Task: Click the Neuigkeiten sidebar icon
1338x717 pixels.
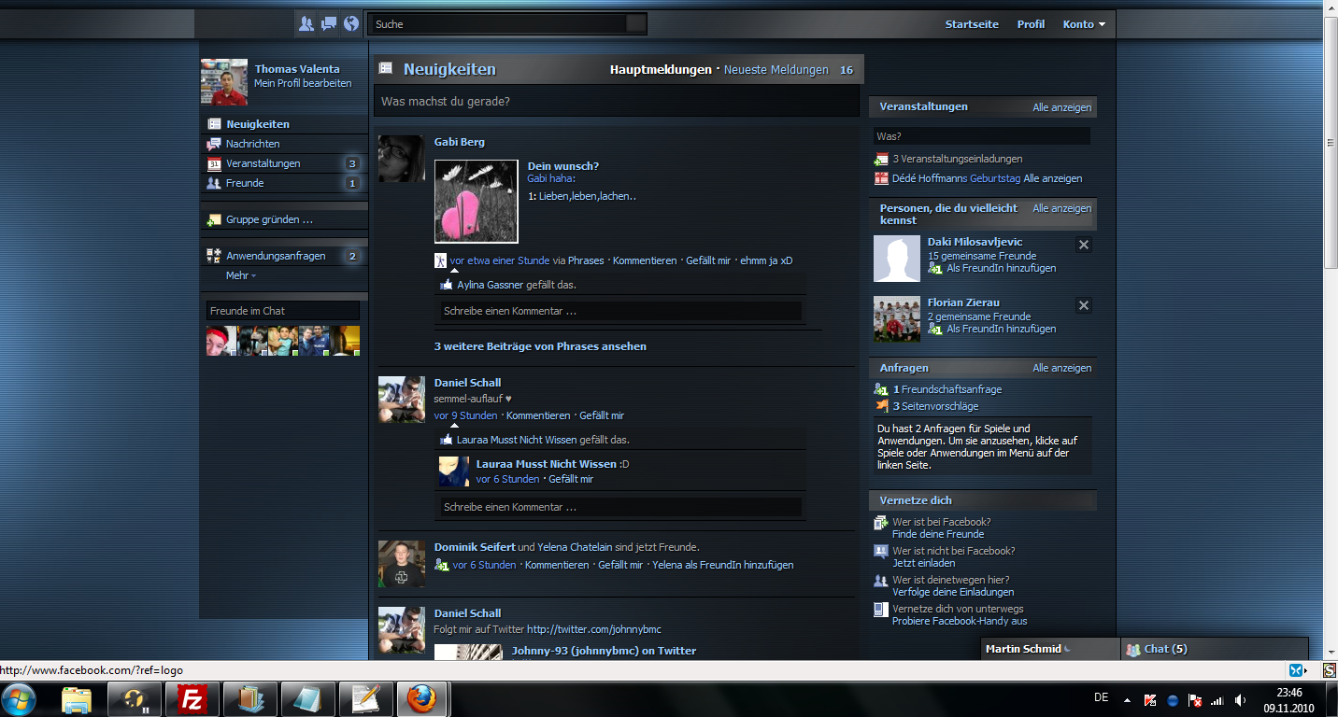Action: coord(214,124)
